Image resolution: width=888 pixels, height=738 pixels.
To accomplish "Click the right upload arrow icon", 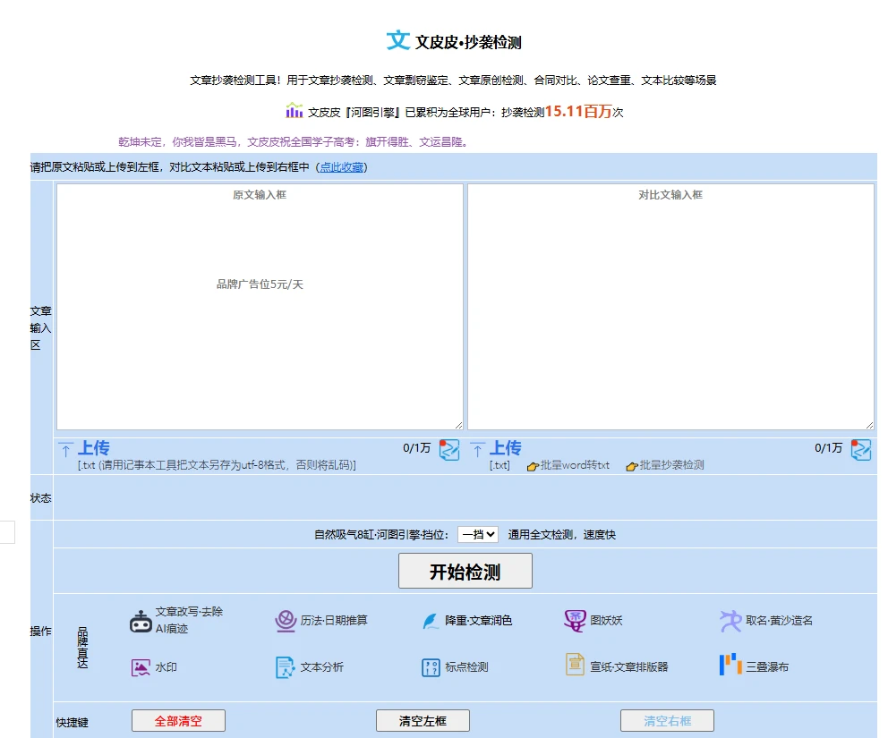I will point(477,450).
